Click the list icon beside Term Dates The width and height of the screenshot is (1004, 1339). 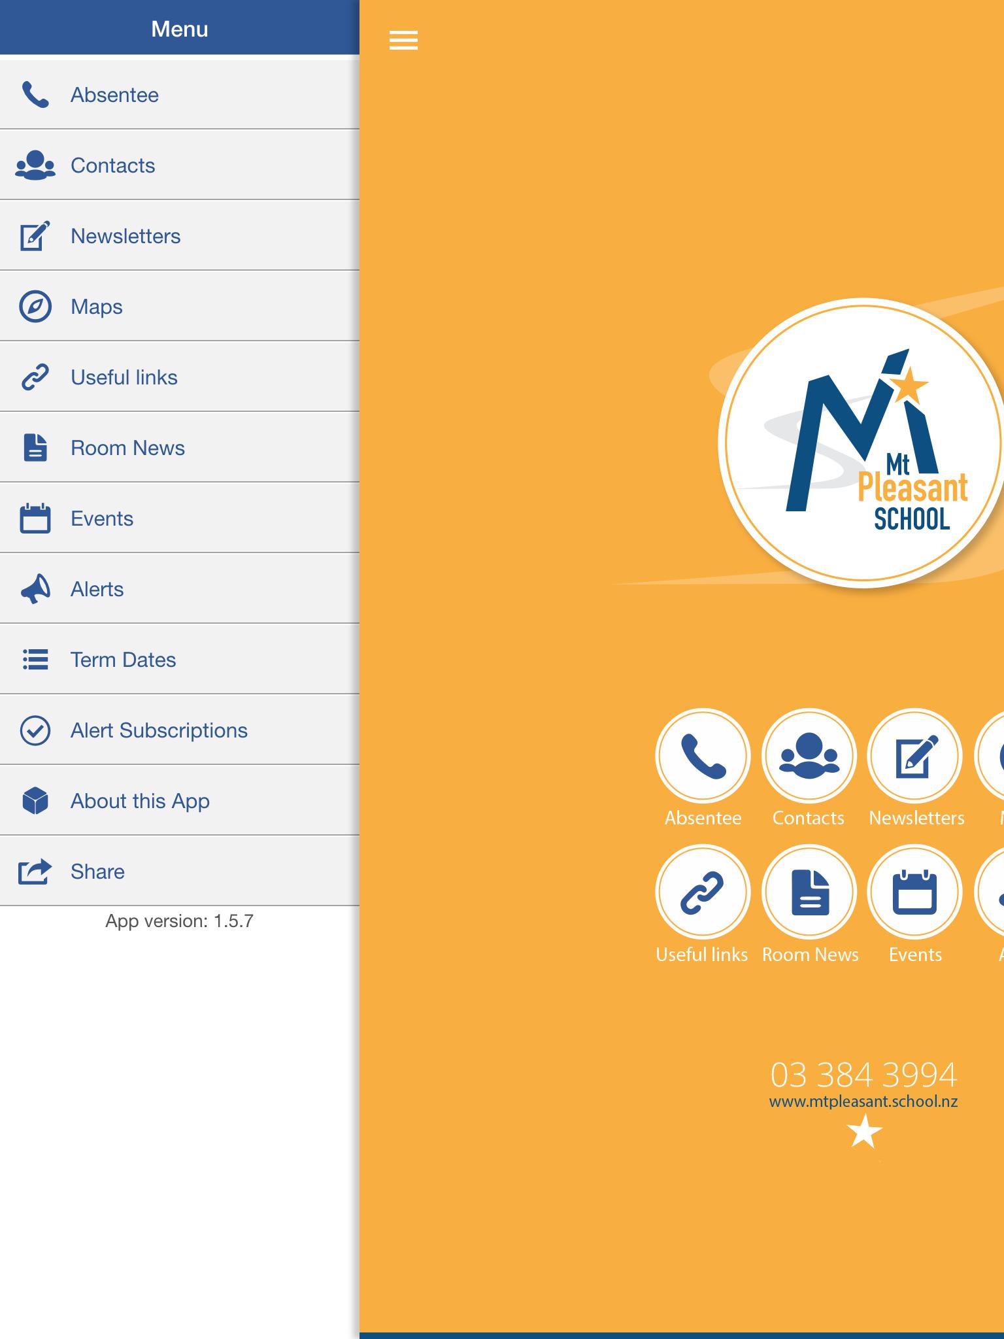[x=35, y=660]
